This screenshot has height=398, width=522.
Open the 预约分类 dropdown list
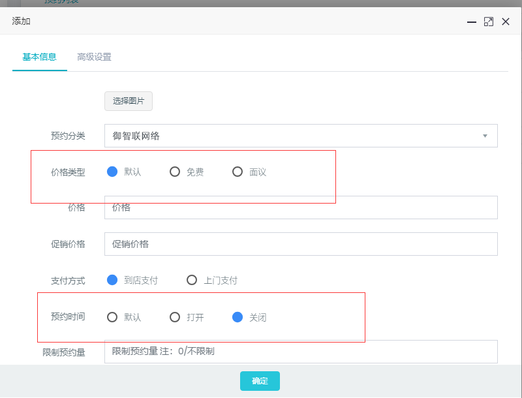300,136
